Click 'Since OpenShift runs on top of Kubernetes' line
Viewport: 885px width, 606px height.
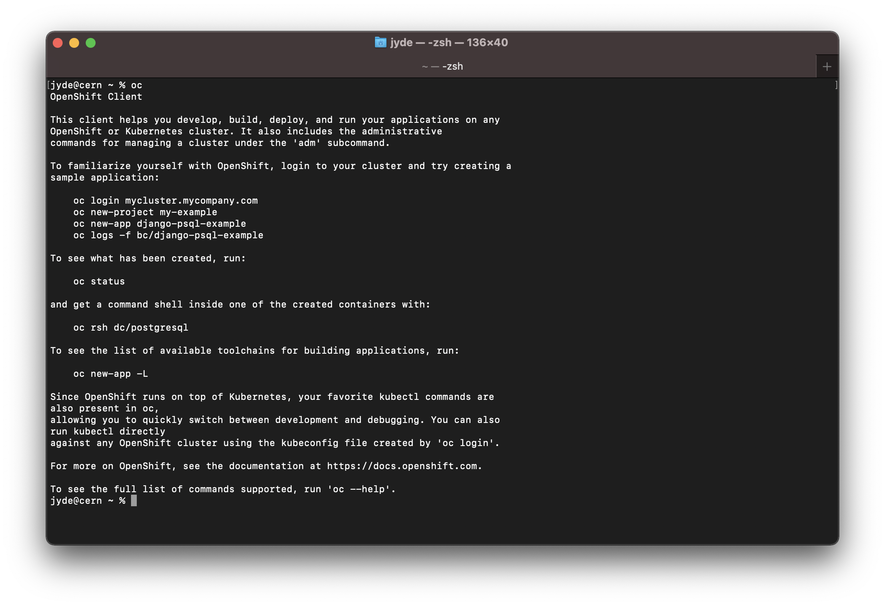click(x=272, y=397)
